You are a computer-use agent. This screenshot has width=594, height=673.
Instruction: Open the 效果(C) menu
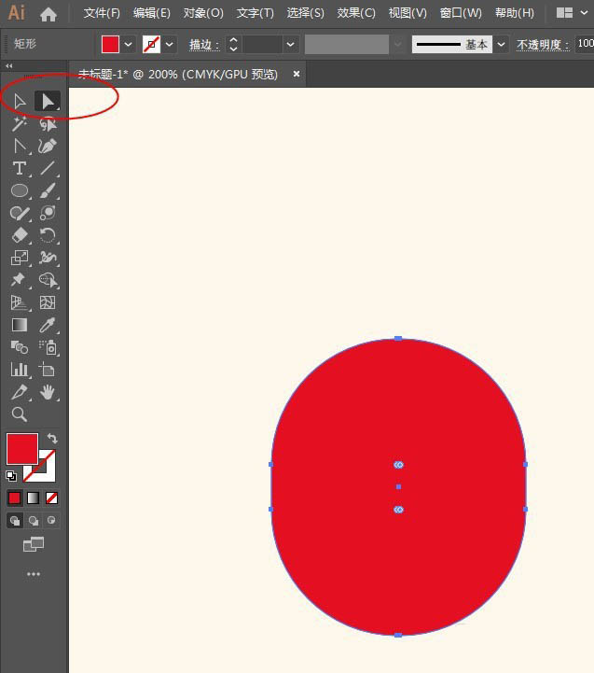(356, 13)
